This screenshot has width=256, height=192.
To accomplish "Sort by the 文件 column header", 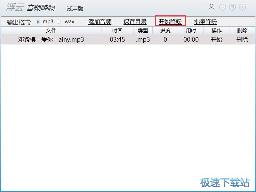I will click(51, 30).
